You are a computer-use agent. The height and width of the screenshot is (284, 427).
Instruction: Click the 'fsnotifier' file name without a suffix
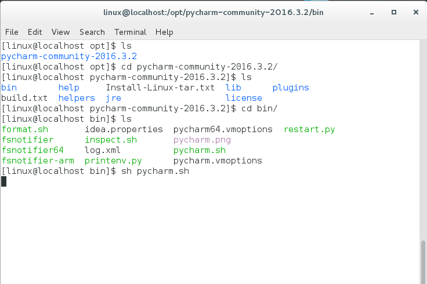tap(27, 140)
